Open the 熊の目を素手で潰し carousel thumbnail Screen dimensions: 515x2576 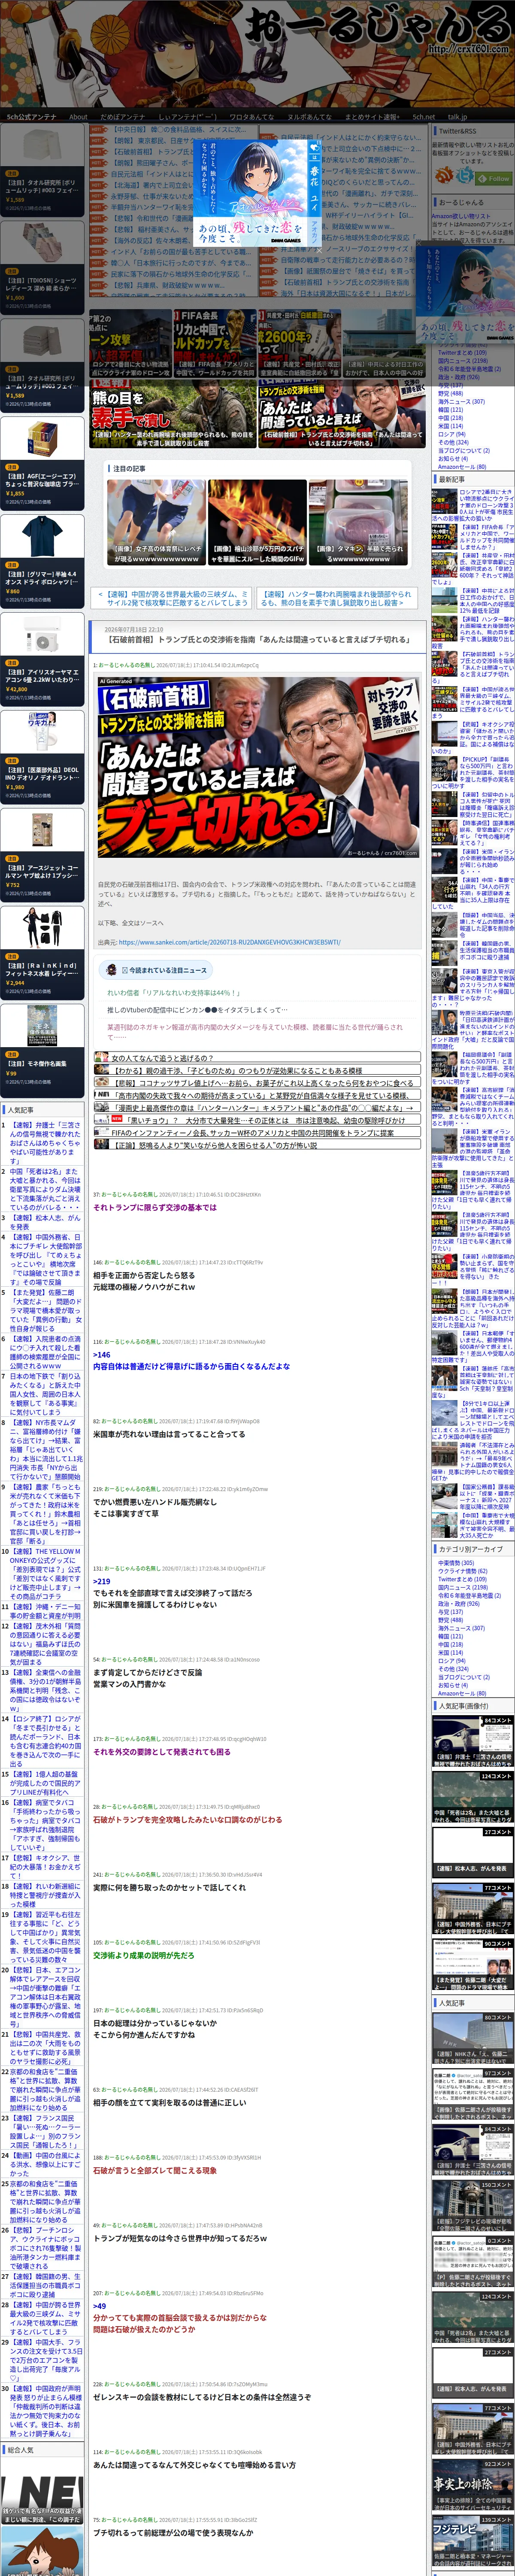click(x=173, y=414)
